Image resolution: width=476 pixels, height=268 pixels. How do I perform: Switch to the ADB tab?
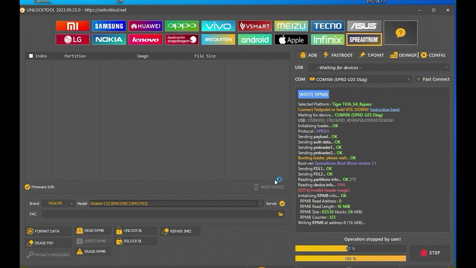click(308, 55)
